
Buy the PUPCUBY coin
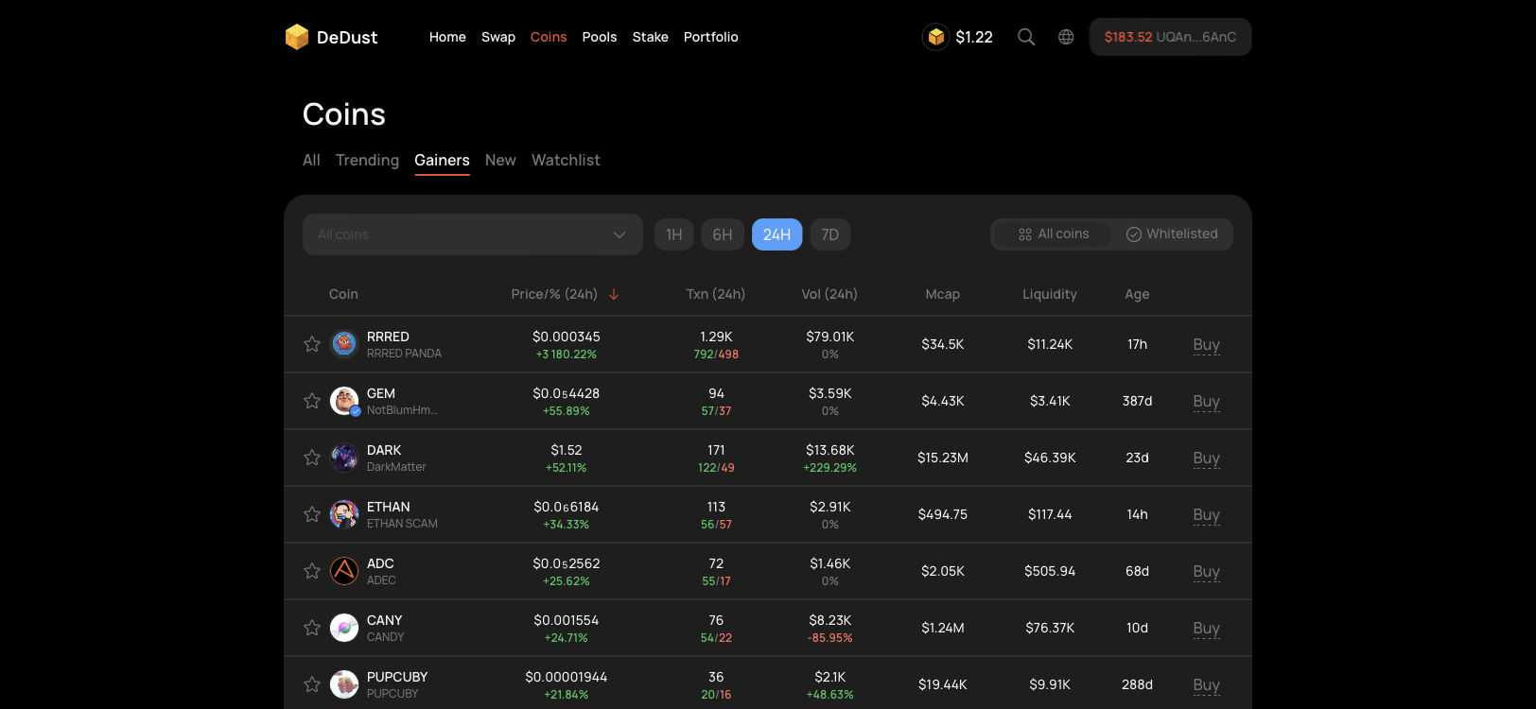pos(1207,685)
